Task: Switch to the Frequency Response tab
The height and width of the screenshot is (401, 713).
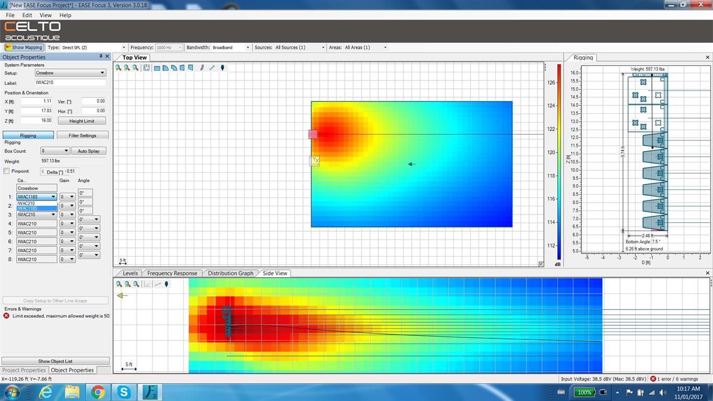Action: point(172,273)
